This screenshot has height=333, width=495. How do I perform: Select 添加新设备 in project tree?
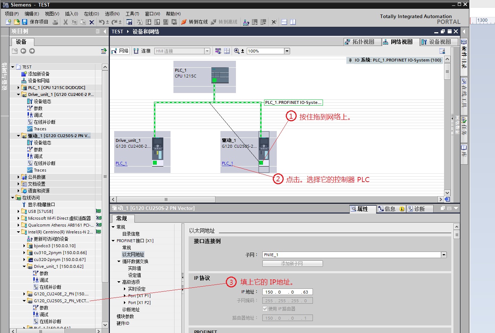tap(39, 74)
